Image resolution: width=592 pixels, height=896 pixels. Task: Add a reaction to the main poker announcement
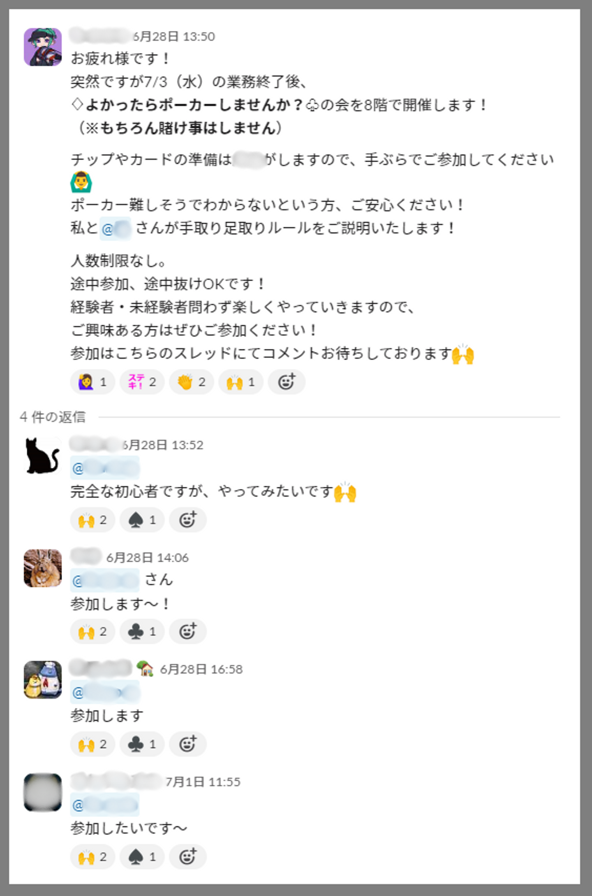click(287, 382)
